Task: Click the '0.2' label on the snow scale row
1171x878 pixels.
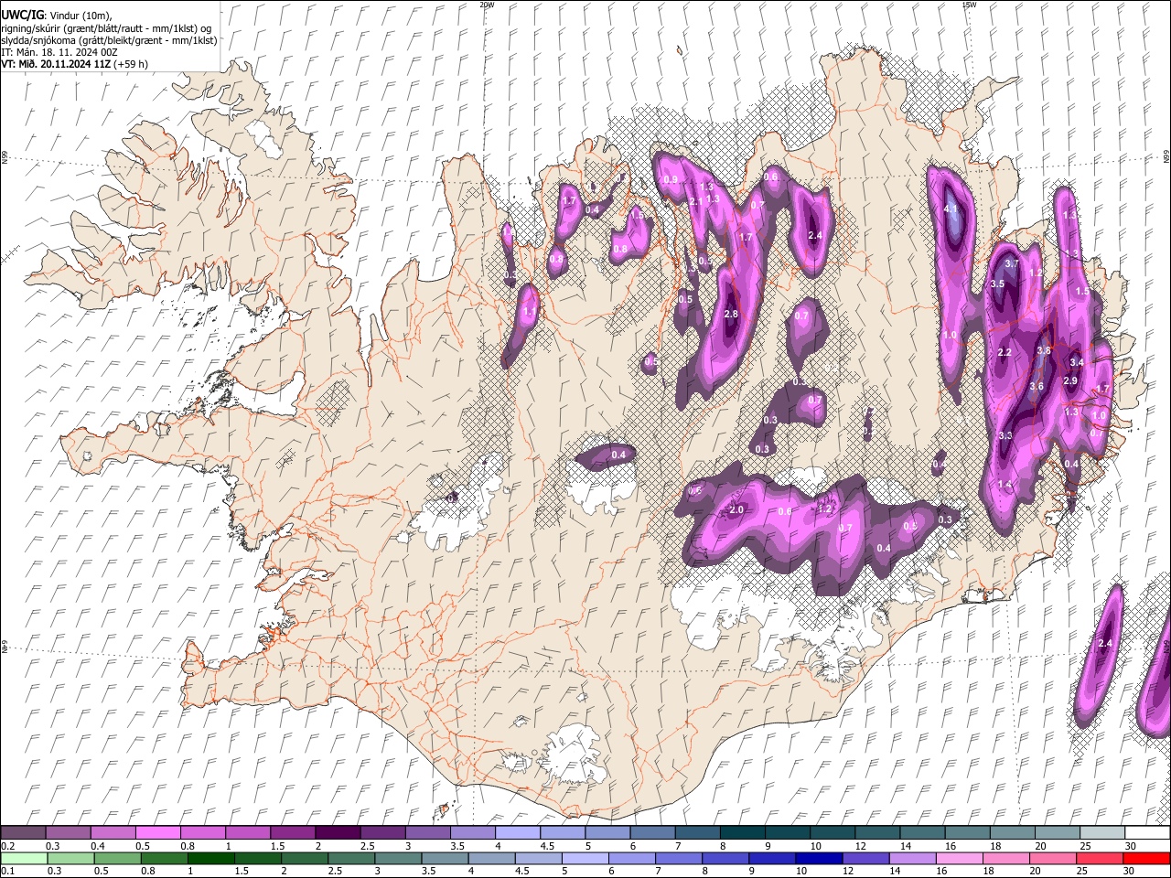Action: [7, 846]
